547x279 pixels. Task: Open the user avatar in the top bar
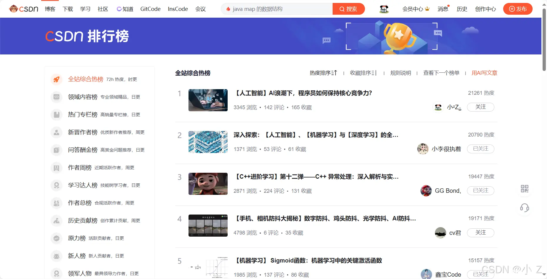384,9
